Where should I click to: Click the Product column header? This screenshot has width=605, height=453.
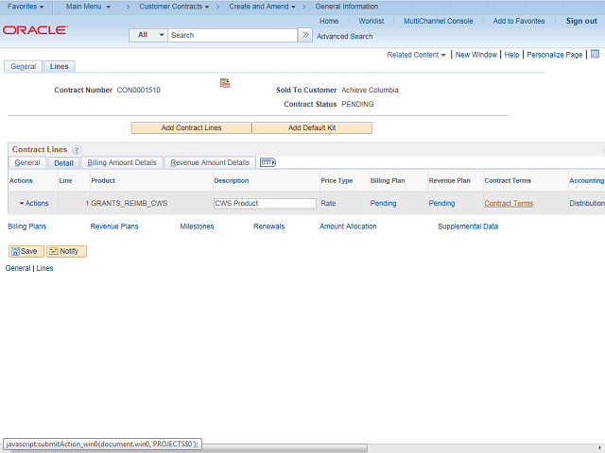pyautogui.click(x=103, y=180)
